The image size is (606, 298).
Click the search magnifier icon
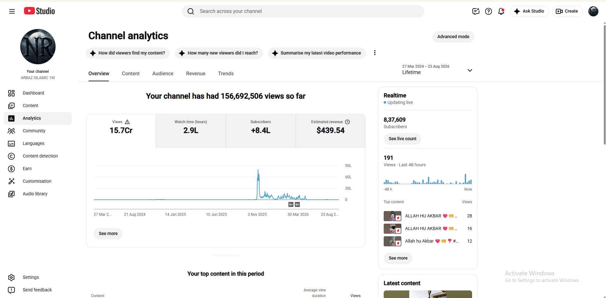tap(191, 11)
